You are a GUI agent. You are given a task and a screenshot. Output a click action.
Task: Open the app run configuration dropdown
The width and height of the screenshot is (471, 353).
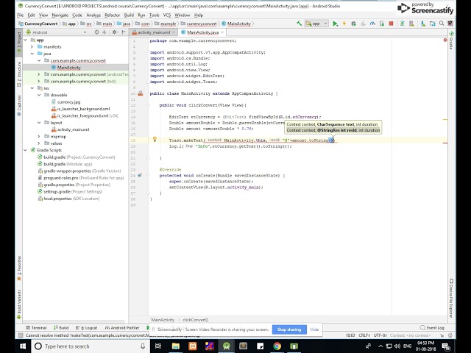point(316,24)
